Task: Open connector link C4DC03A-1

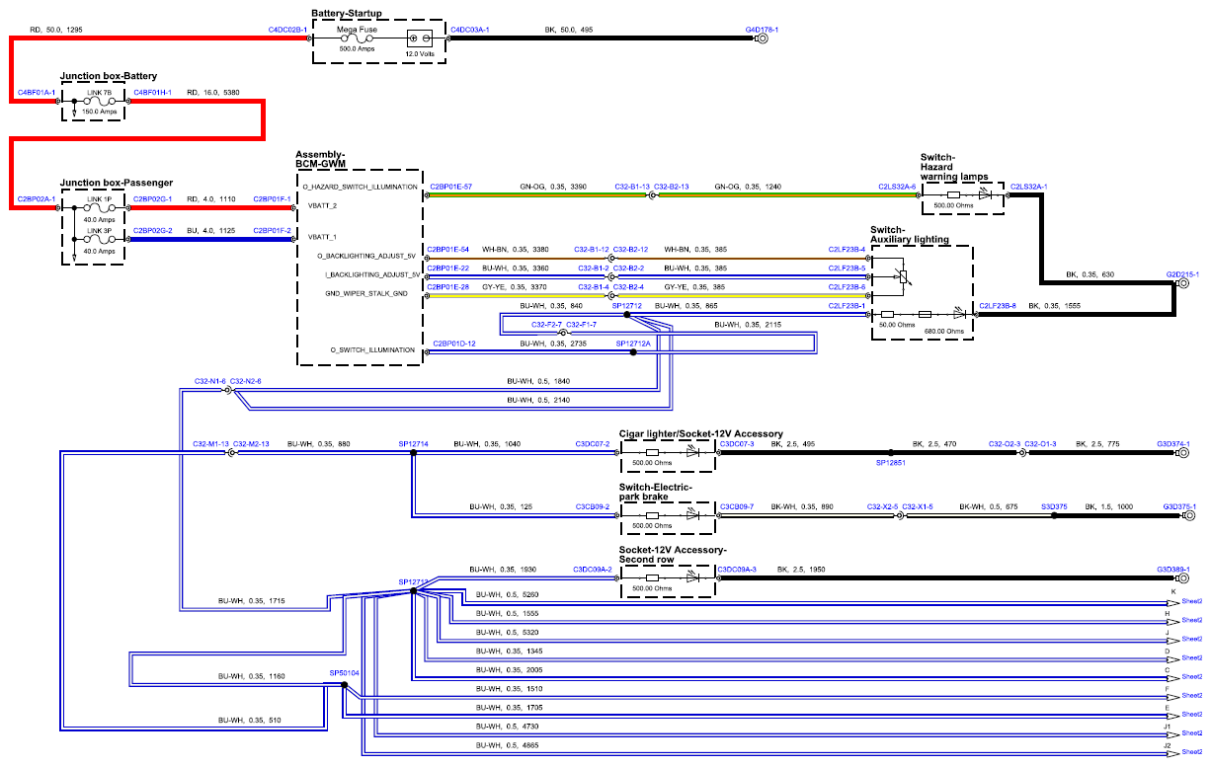Action: 470,31
